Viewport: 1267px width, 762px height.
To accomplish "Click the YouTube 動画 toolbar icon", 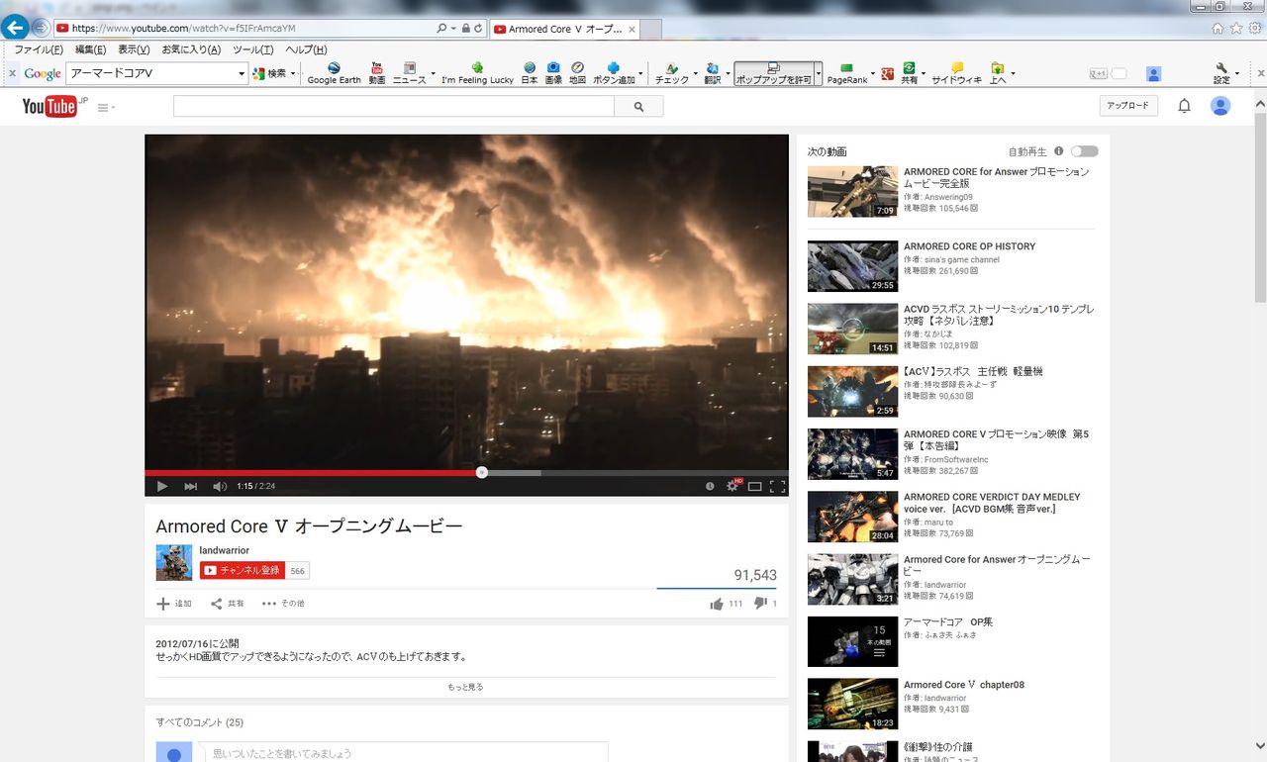I will 377,73.
